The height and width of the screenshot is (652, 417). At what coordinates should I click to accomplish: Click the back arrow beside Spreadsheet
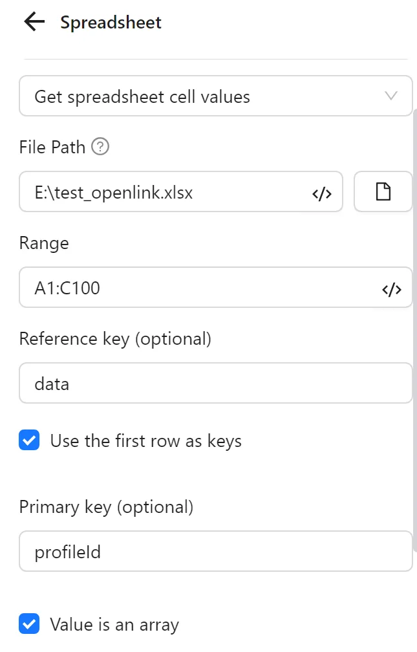pos(32,21)
